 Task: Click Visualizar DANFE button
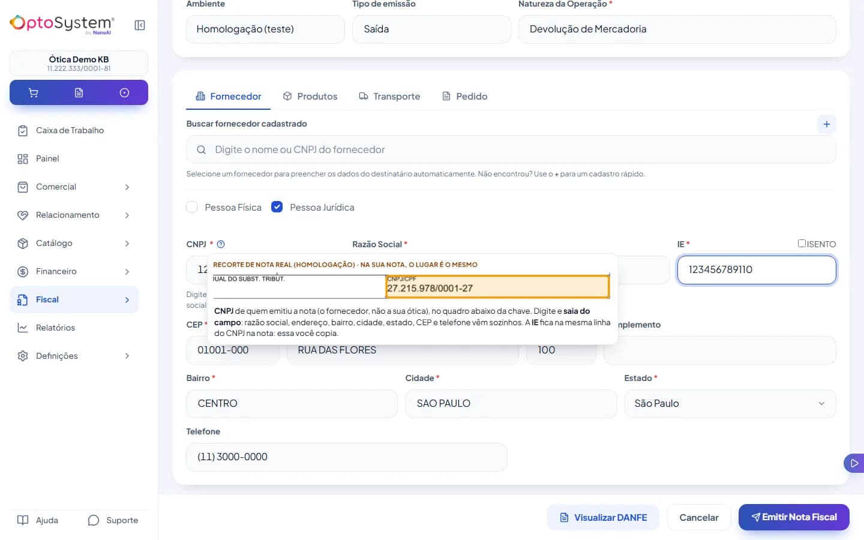(603, 517)
